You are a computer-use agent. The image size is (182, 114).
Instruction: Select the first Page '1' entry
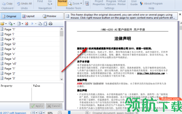(x=30, y=29)
